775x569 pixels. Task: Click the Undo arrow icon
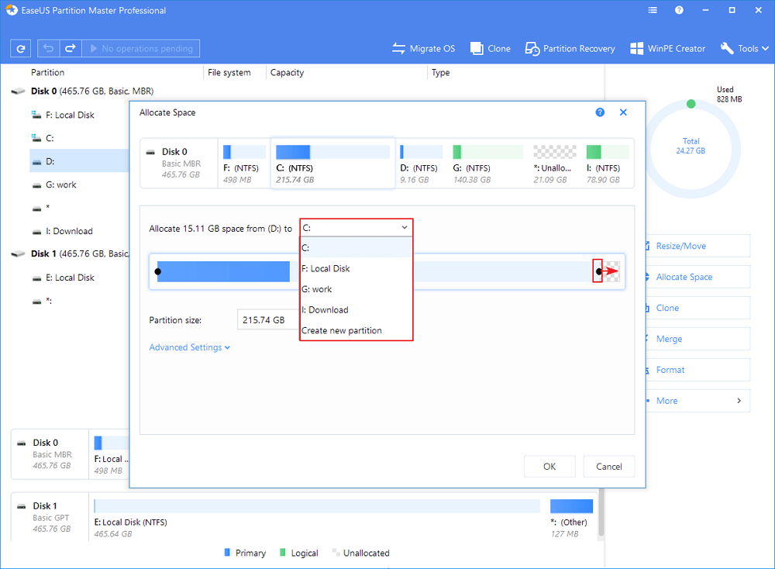coord(48,48)
